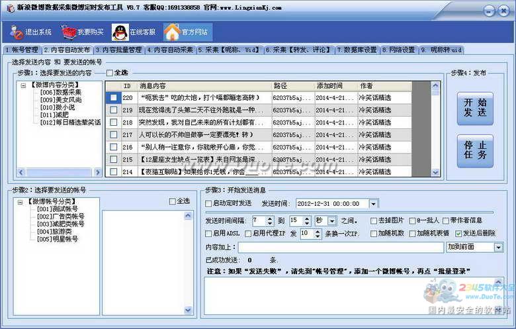Open the 5.采集【昵称、Uid】 tab
This screenshot has width=516, height=329.
click(x=230, y=50)
